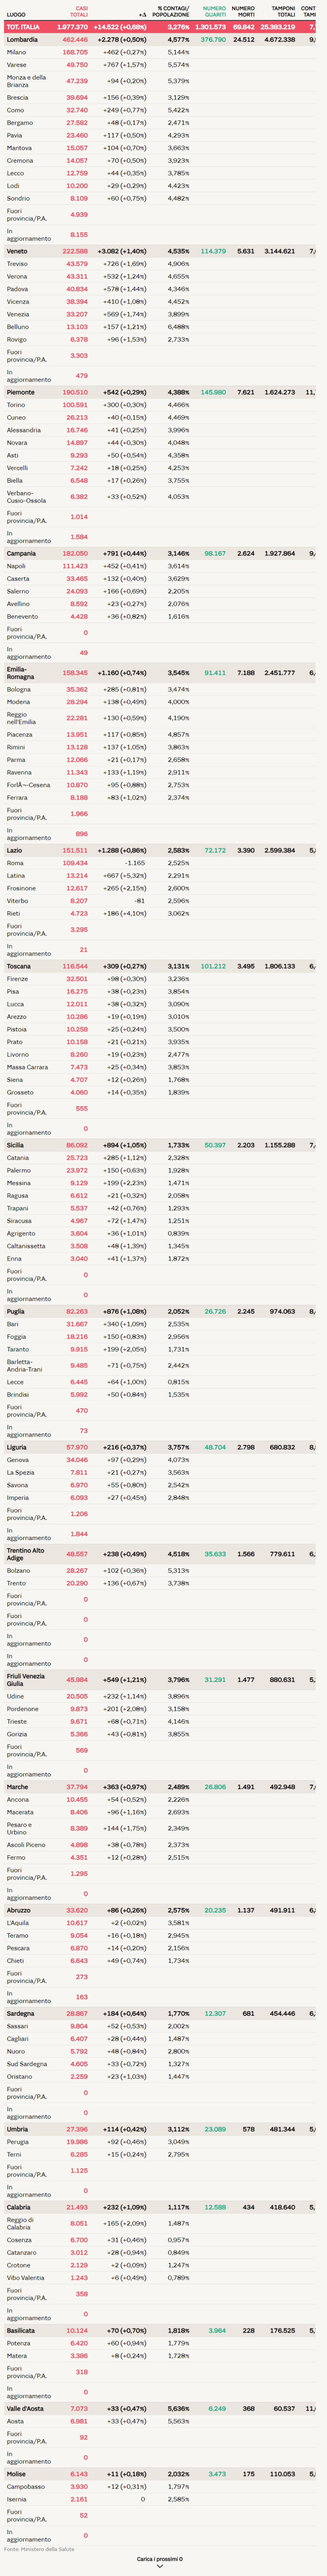Click the 'Bologna' province row
This screenshot has width=327, height=2576.
pos(160,689)
